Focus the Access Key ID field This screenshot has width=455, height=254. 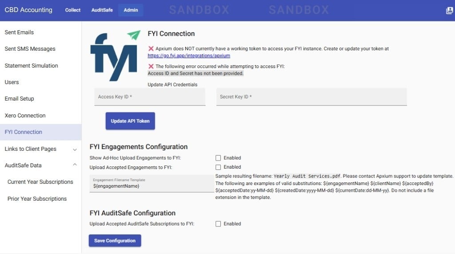click(150, 97)
